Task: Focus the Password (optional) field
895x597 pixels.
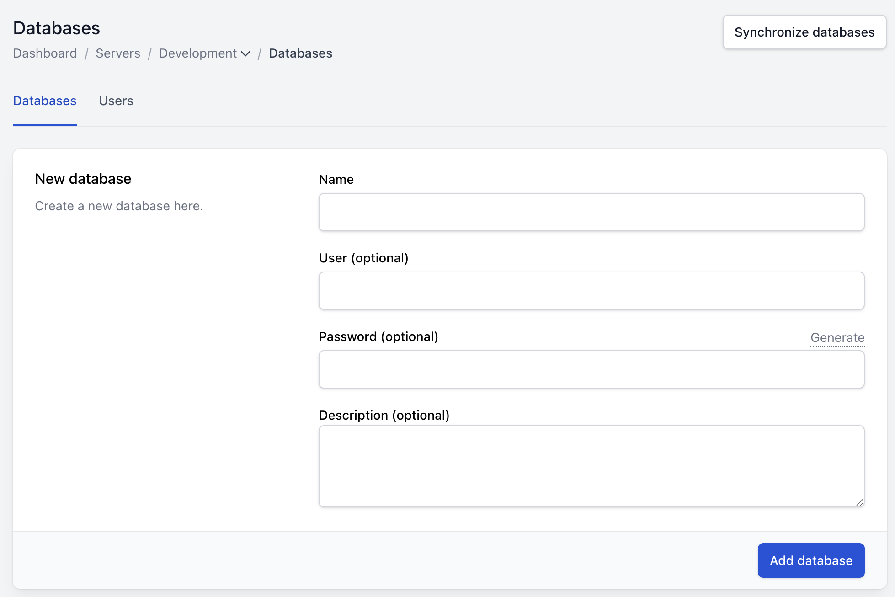Action: (591, 369)
